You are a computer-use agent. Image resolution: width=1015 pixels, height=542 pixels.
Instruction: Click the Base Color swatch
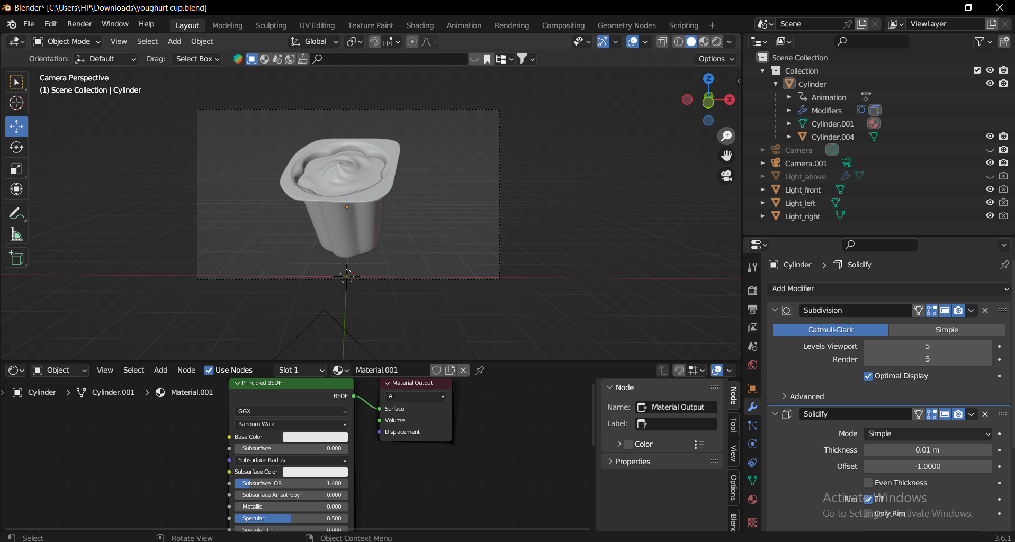[315, 437]
